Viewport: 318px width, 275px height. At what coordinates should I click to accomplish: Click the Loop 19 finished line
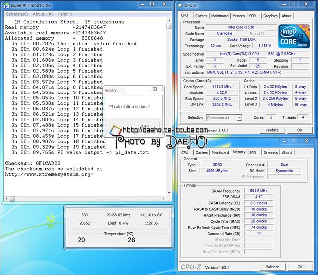click(x=59, y=147)
